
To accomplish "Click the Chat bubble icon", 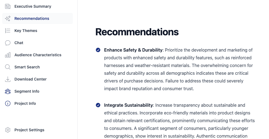I will click(x=8, y=43).
